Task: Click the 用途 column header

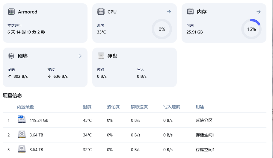Action: tap(200, 107)
